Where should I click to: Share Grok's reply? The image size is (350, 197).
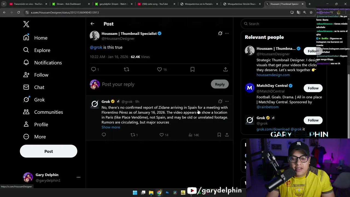pos(227,135)
